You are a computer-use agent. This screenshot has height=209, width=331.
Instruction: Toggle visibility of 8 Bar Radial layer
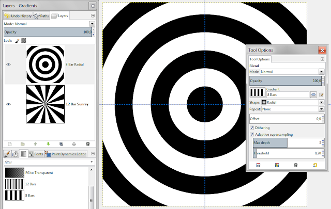click(x=8, y=65)
